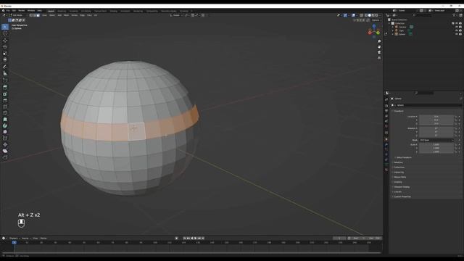Open the Edit Mode dropdown
This screenshot has height=261, width=464.
[x=17, y=15]
